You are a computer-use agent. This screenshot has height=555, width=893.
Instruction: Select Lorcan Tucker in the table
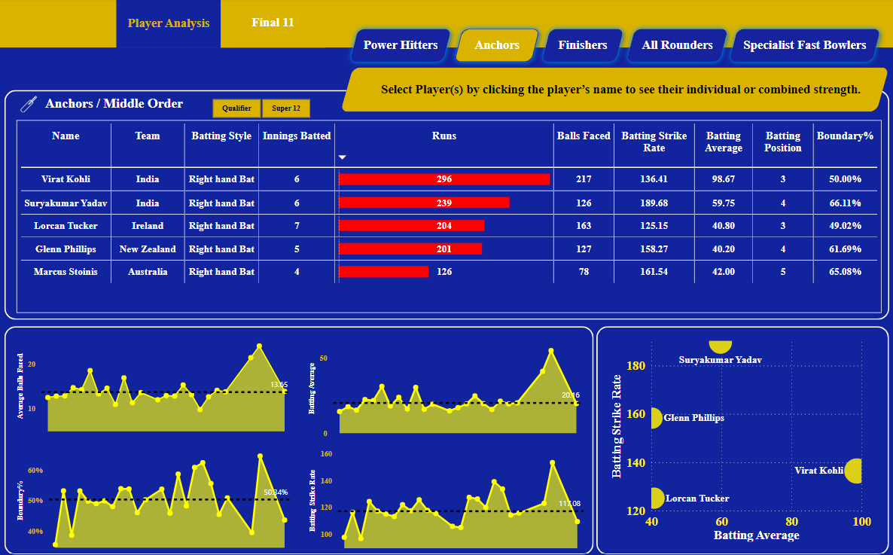(66, 226)
